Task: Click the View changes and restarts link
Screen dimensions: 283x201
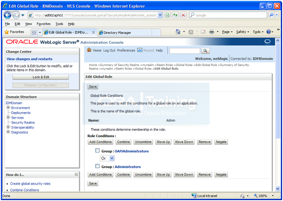Action: 29,59
